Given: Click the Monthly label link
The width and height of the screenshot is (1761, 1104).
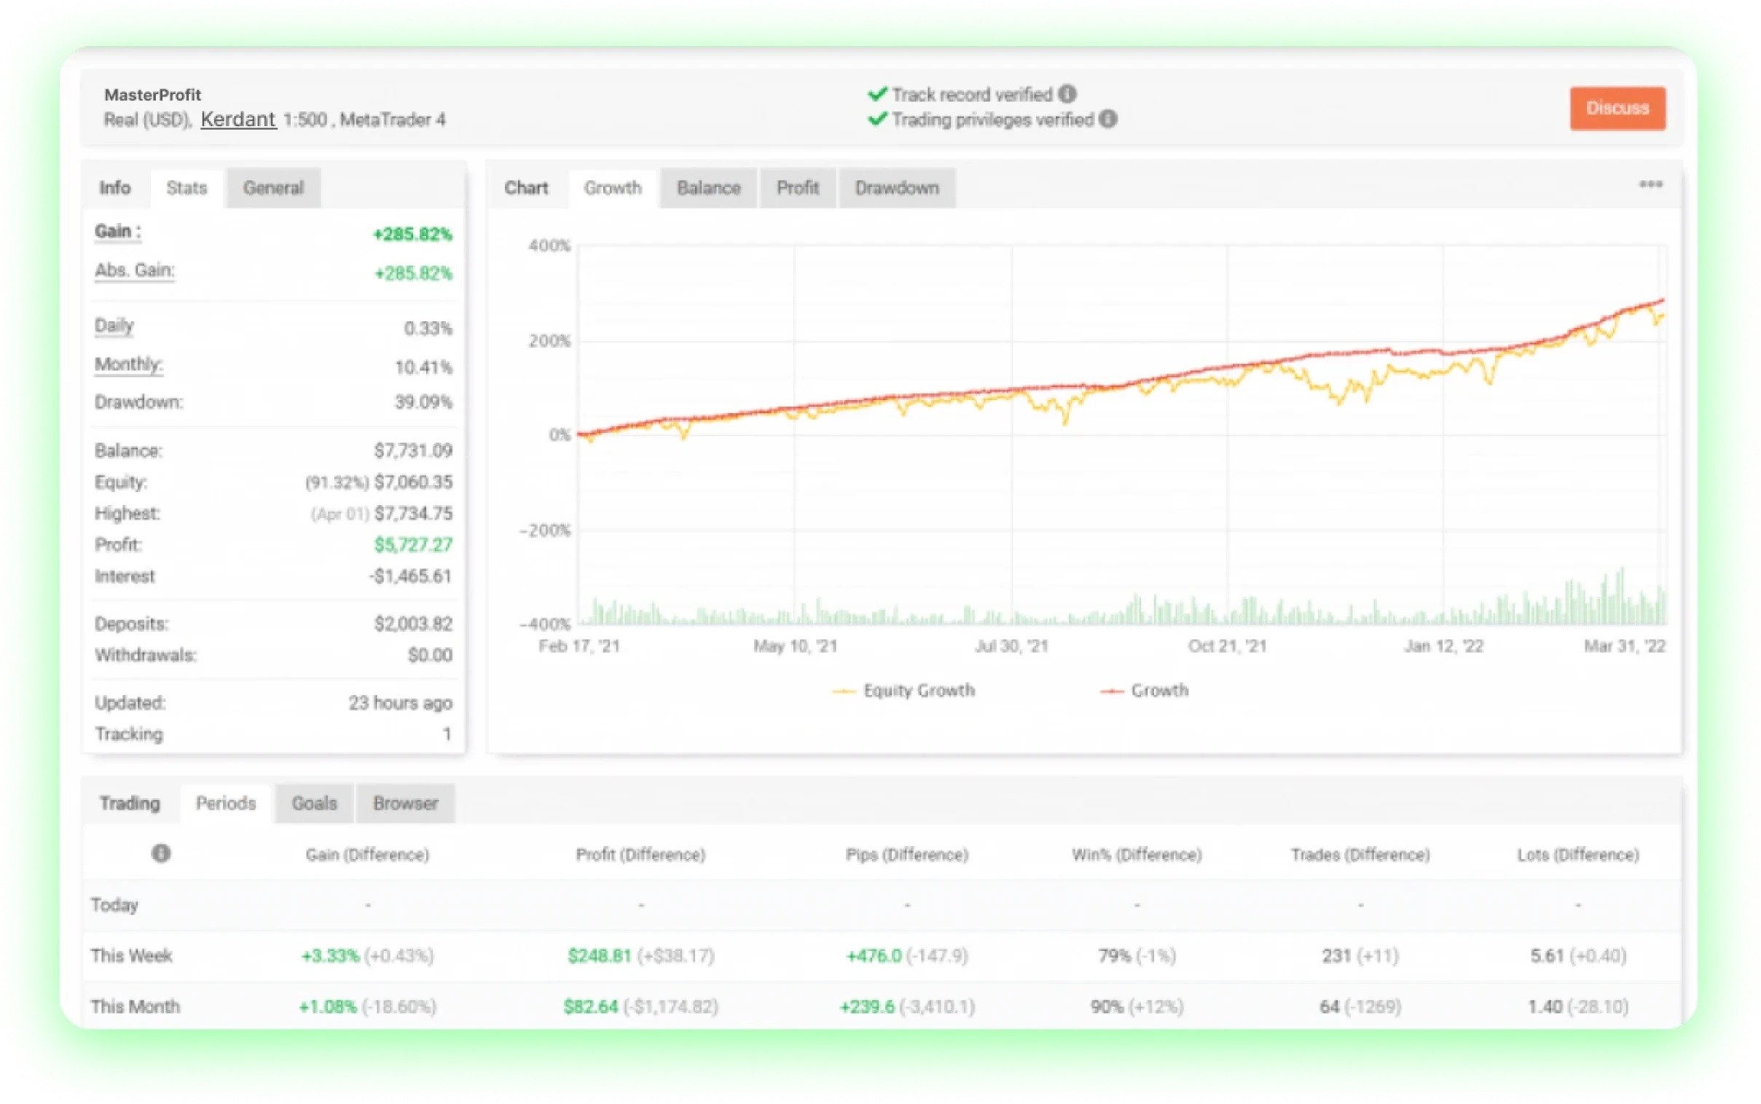Looking at the screenshot, I should [x=128, y=364].
